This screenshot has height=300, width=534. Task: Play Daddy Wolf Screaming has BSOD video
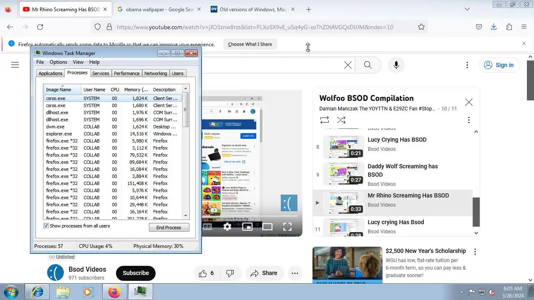(392, 175)
